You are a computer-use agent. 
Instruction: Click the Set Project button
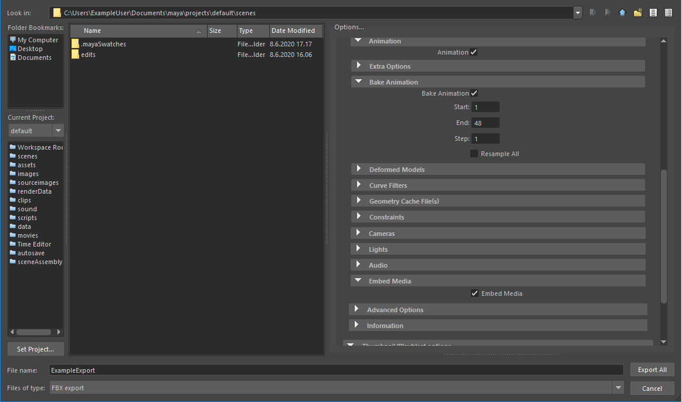pos(35,349)
